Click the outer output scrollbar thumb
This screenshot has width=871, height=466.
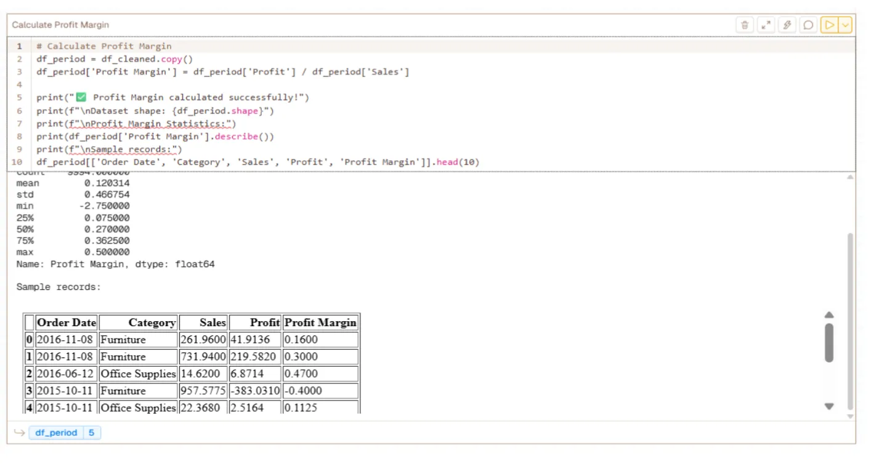pyautogui.click(x=851, y=321)
